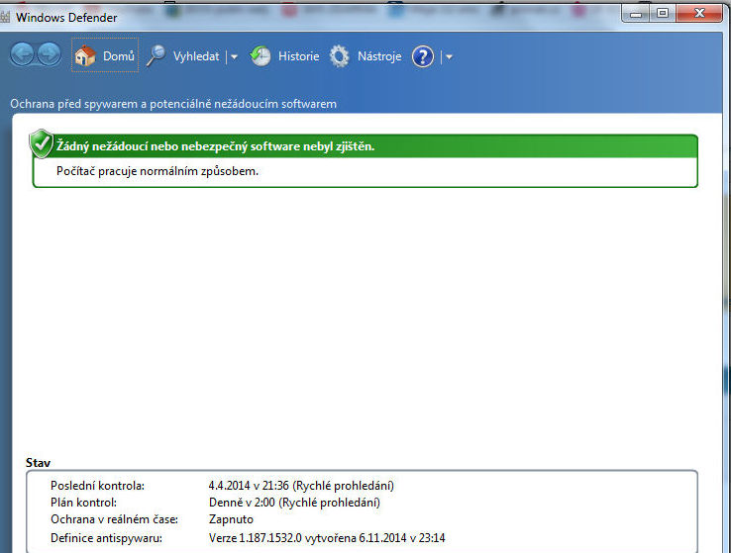This screenshot has width=731, height=553.
Task: Open help with the question mark icon
Action: [x=423, y=56]
